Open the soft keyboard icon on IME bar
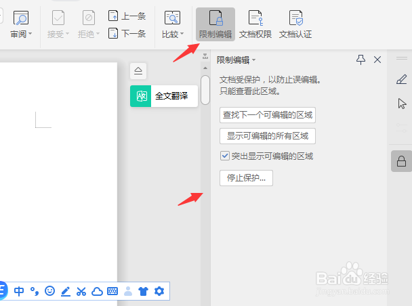The height and width of the screenshot is (306, 412). [x=112, y=291]
